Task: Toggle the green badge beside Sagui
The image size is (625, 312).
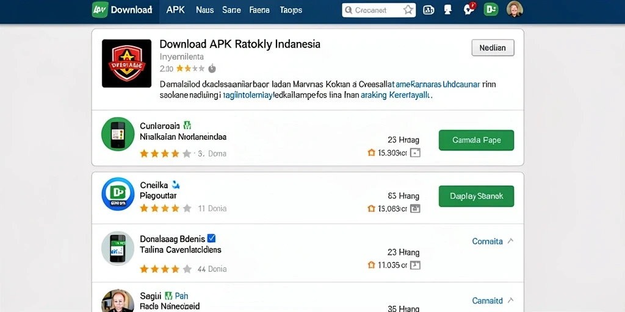Action: (x=168, y=296)
